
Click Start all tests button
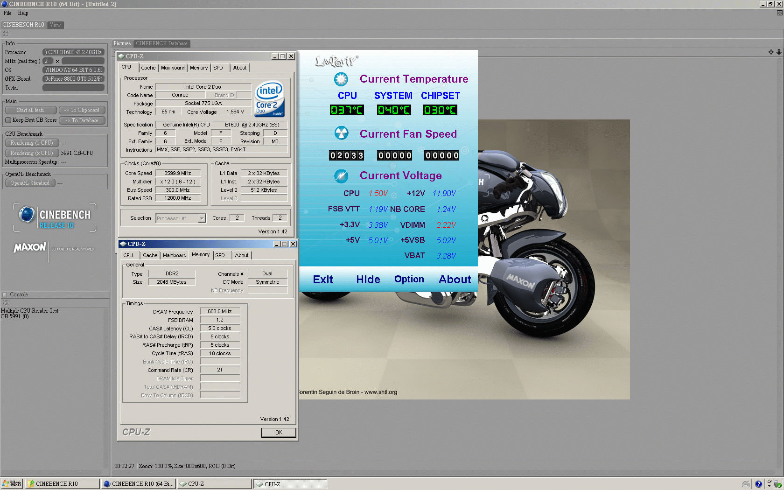tap(31, 110)
